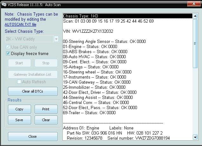
Task: Click the 2K - VW Caddy combo box
Action: coord(32,39)
